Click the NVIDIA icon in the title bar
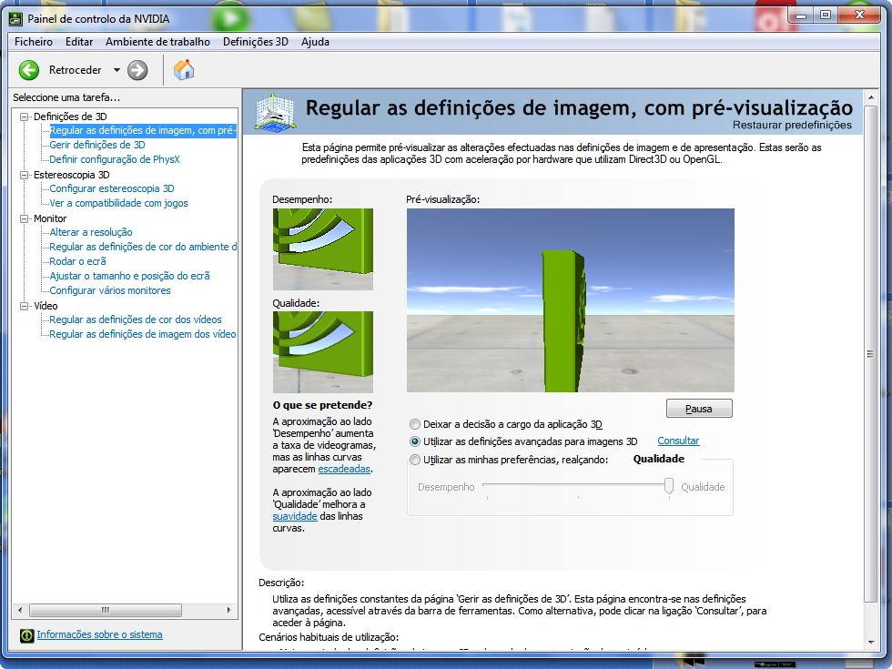892x669 pixels. 15,19
